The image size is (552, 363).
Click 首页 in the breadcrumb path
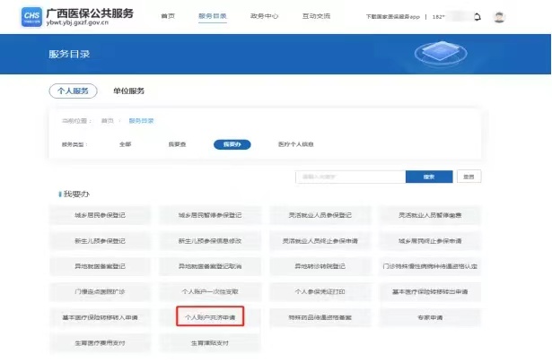point(107,120)
